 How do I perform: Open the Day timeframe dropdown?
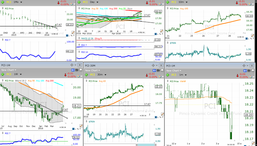pyautogui.click(x=97, y=2)
